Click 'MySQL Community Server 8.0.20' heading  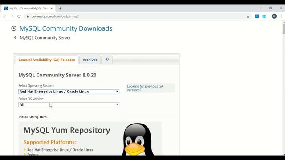[57, 75]
